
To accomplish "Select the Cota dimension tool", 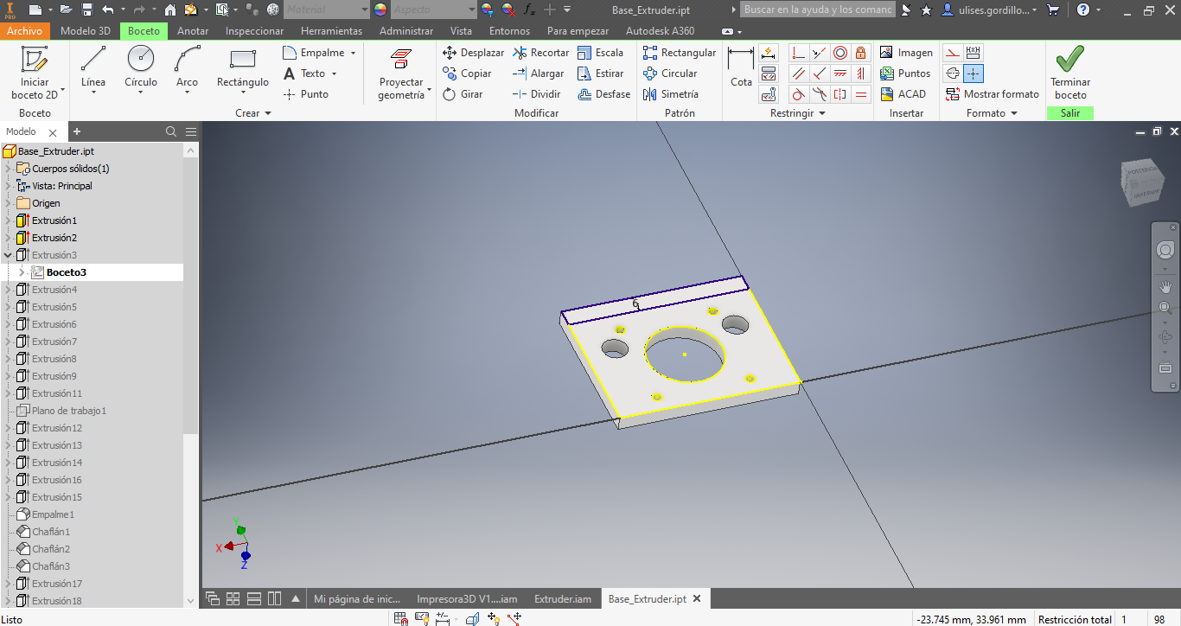I will tap(741, 67).
